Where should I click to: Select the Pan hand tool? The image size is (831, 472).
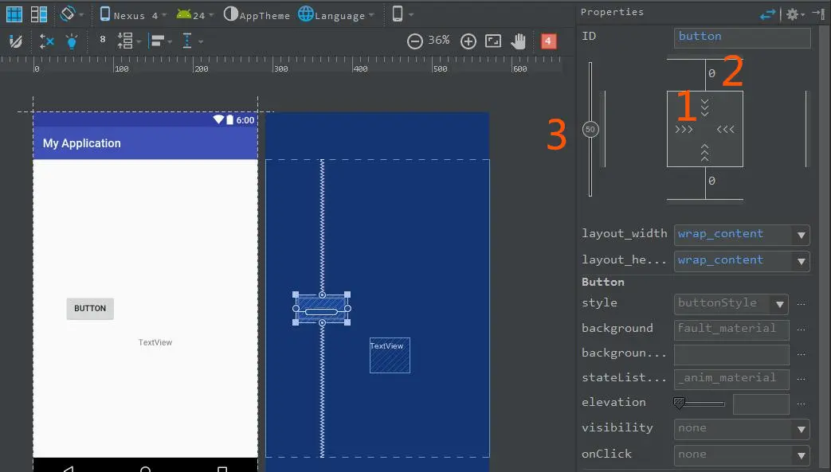point(518,41)
